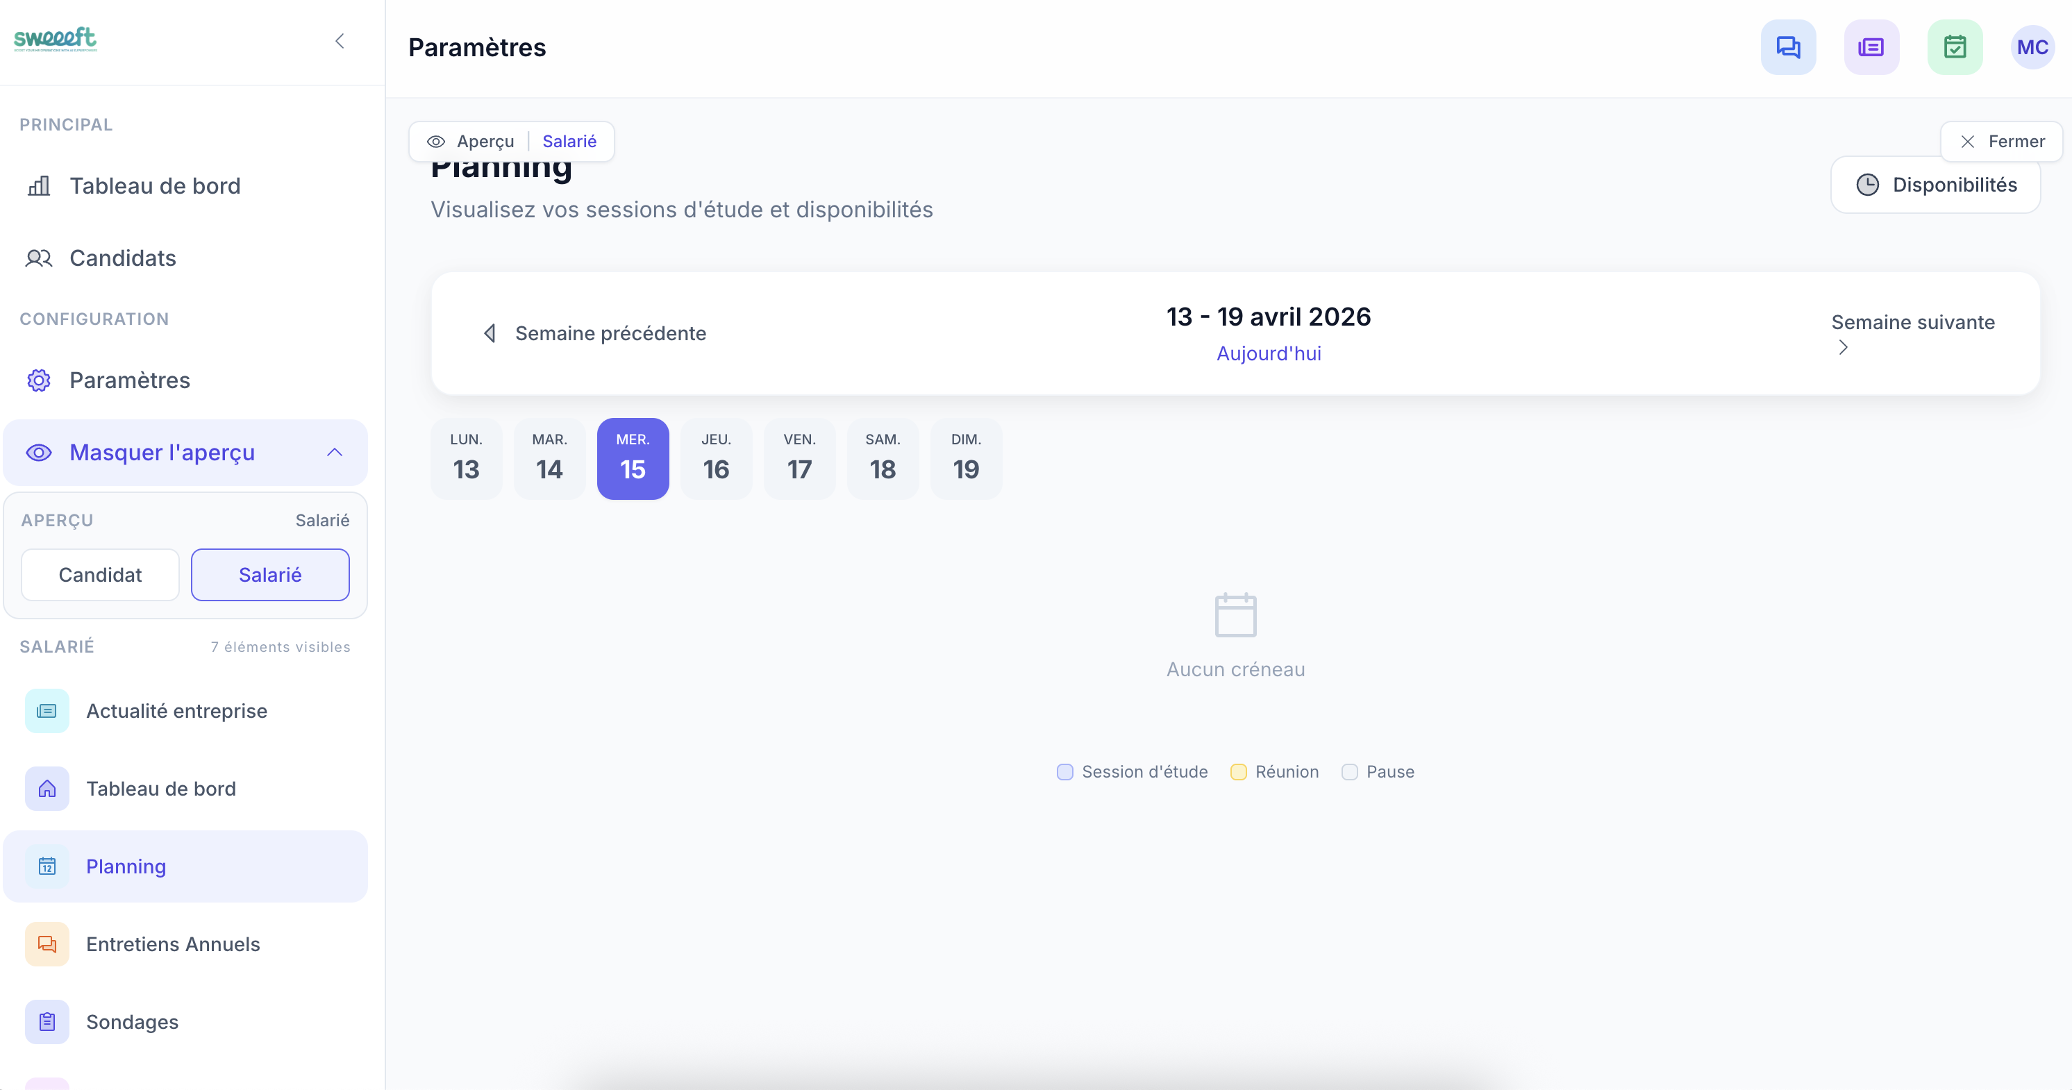Open Paramètres via the gear icon
The height and width of the screenshot is (1090, 2072).
(37, 380)
